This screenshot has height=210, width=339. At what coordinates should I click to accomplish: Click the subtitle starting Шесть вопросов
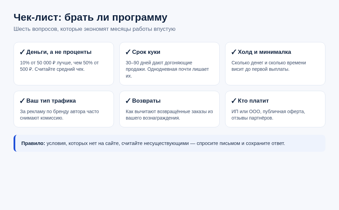tap(95, 29)
